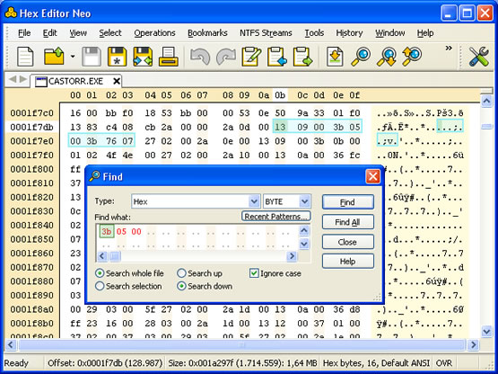Click main vertical scrollbar down arrow

pos(486,331)
